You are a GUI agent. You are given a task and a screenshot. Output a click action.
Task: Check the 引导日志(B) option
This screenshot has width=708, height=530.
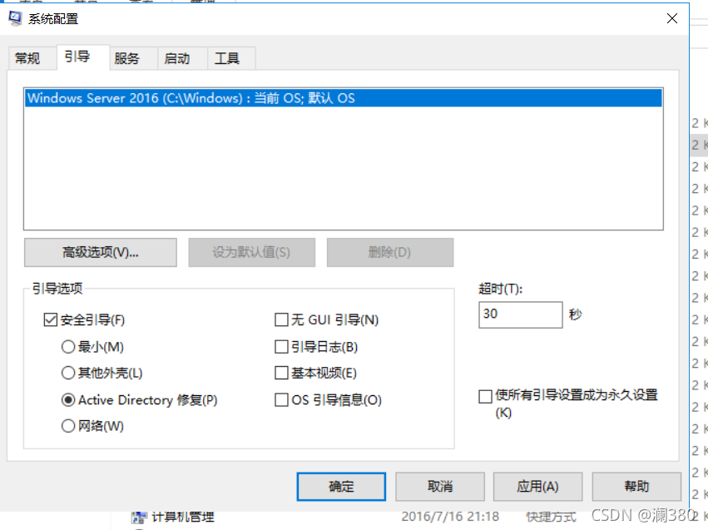click(281, 347)
